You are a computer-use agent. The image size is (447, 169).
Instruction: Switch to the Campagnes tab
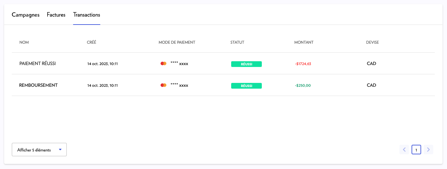coord(26,15)
